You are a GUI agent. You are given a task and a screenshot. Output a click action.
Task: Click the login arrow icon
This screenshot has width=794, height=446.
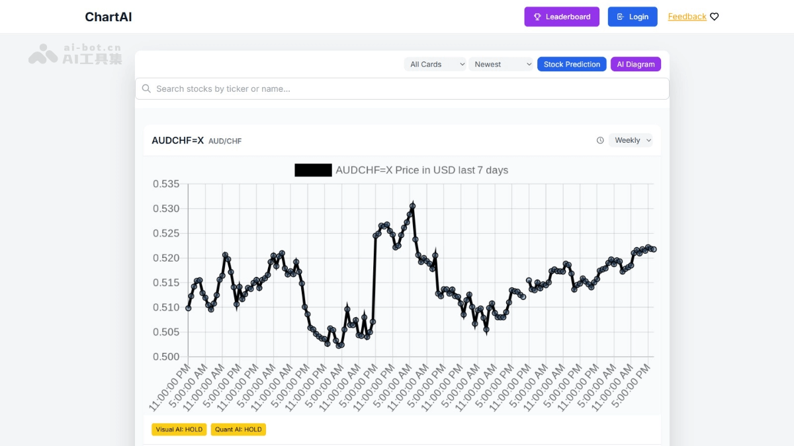620,17
